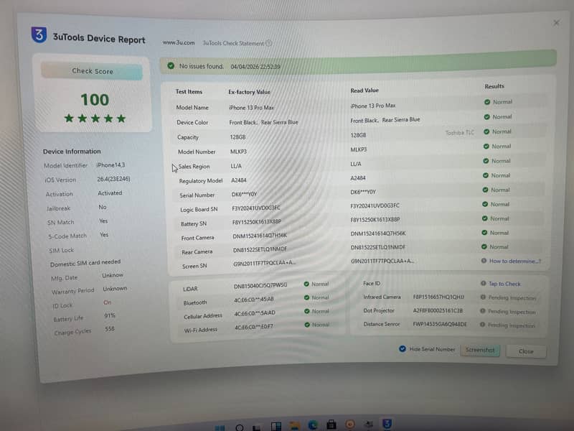The height and width of the screenshot is (431, 574).
Task: Open the www.3u.com link
Action: point(179,42)
